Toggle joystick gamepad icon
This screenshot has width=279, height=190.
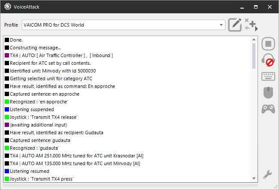click(268, 109)
